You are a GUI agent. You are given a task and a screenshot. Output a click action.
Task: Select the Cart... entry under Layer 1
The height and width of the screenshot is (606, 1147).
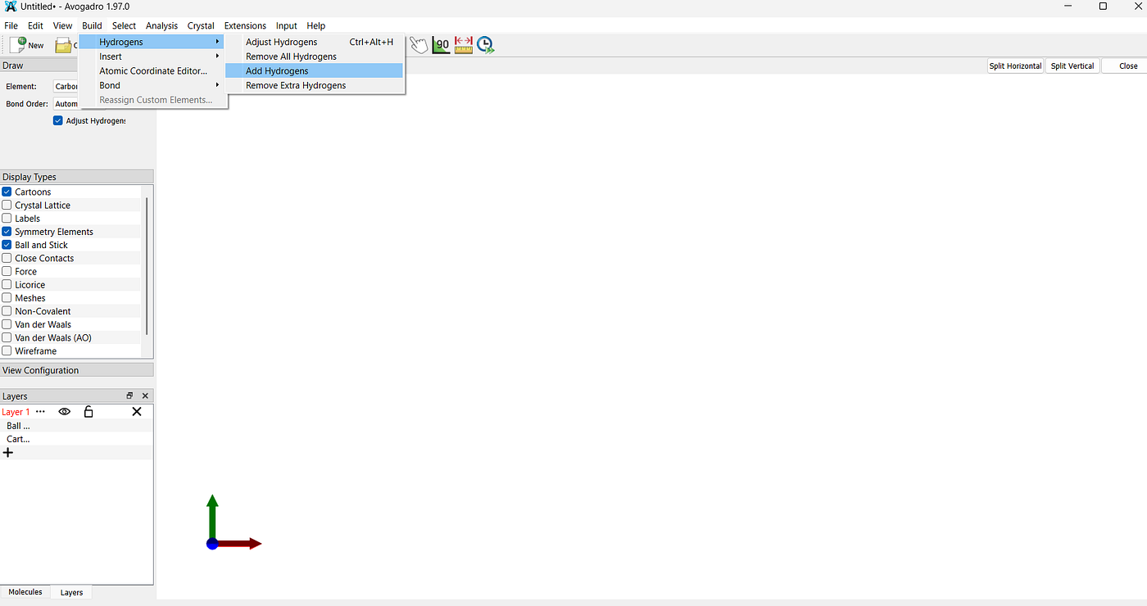pyautogui.click(x=18, y=439)
